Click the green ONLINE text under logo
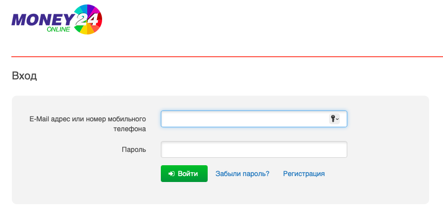Screen dimensions: 443x218 [x=58, y=30]
